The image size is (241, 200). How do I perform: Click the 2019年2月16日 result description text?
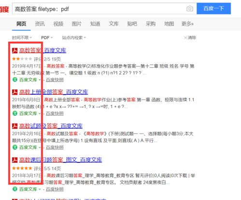[x=103, y=137]
